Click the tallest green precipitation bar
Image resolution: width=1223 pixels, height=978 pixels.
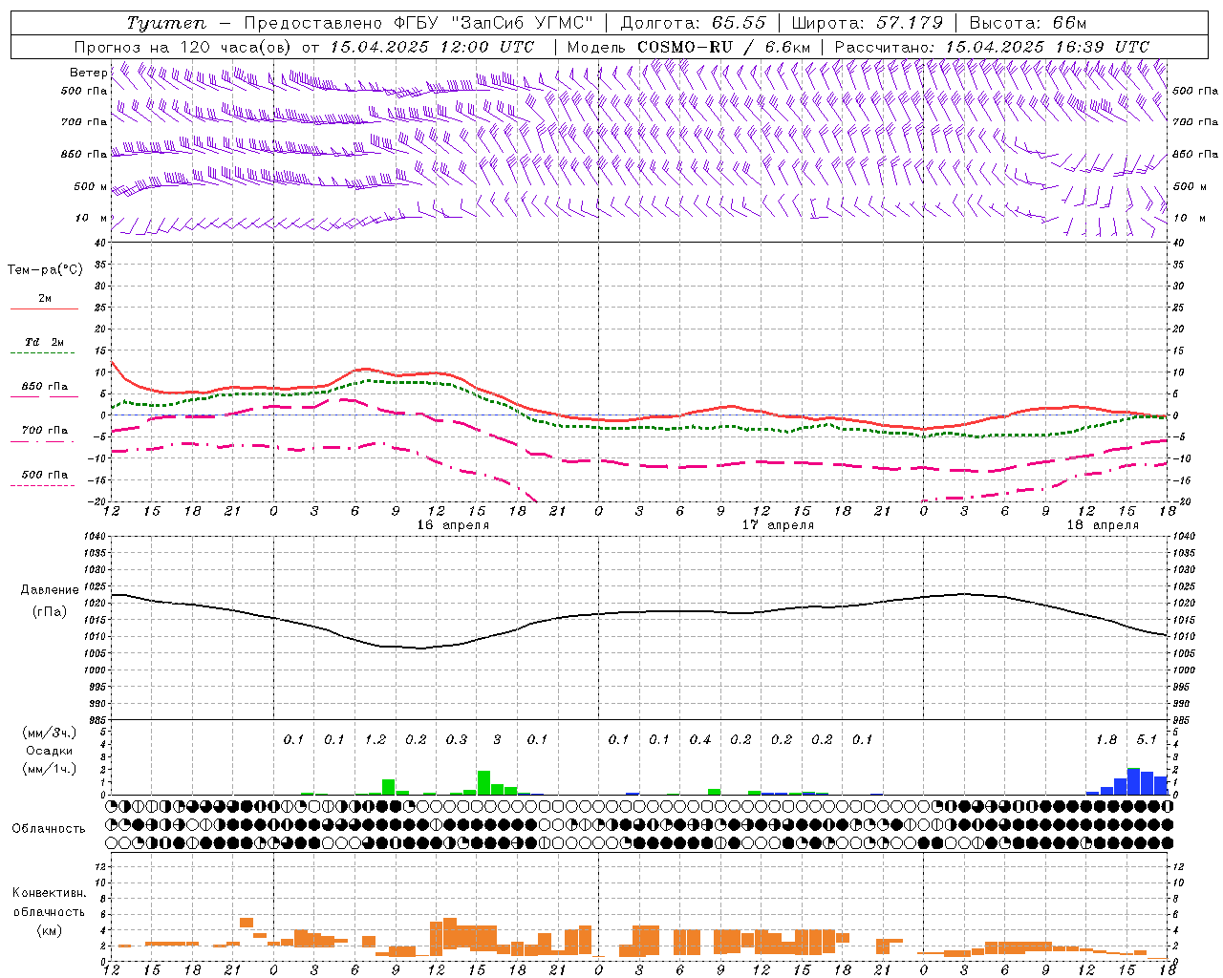[483, 782]
